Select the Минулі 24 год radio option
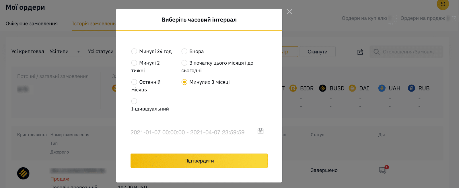The image size is (459, 188). 134,51
